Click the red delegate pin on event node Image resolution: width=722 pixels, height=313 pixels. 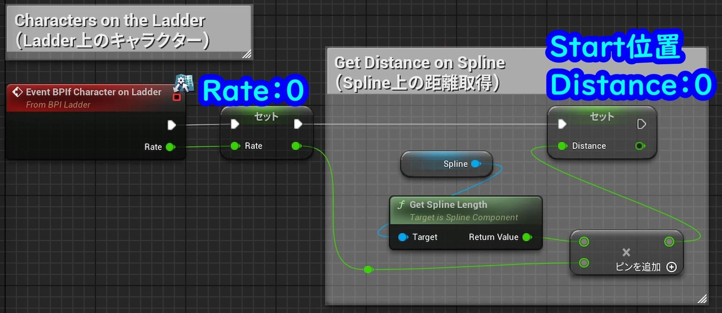(176, 98)
